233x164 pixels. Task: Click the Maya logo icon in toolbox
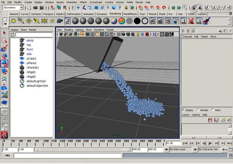pyautogui.click(x=4, y=135)
